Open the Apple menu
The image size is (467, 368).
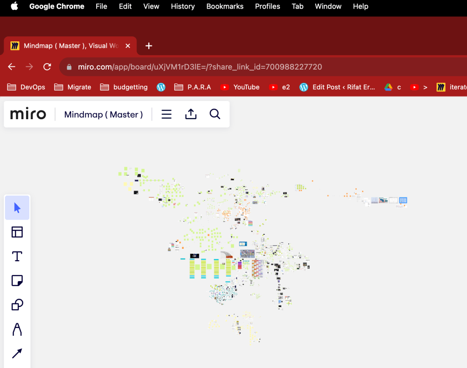coord(14,6)
